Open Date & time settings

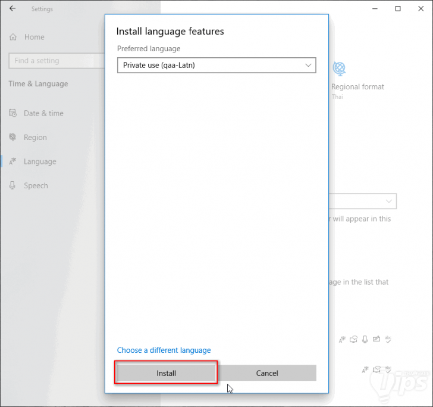click(x=43, y=113)
